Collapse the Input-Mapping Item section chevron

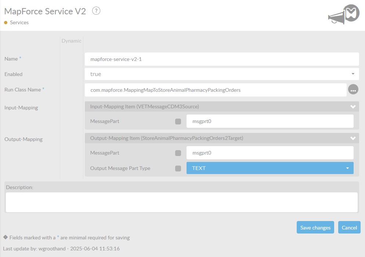pyautogui.click(x=353, y=107)
